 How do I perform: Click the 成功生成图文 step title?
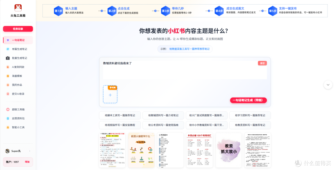(235, 9)
